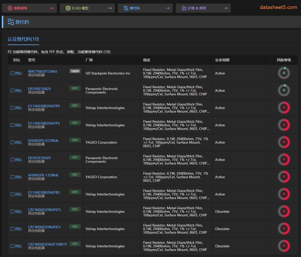This screenshot has height=257, width=301.
Task: Click the 替代料 swap icon in top navigation
Action: [126, 8]
